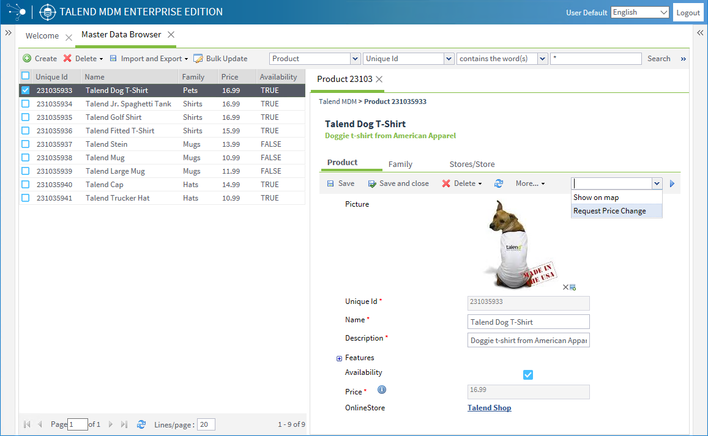Image resolution: width=708 pixels, height=436 pixels.
Task: Uncheck the Talend Dog T-Shirt row checkbox
Action: click(26, 91)
